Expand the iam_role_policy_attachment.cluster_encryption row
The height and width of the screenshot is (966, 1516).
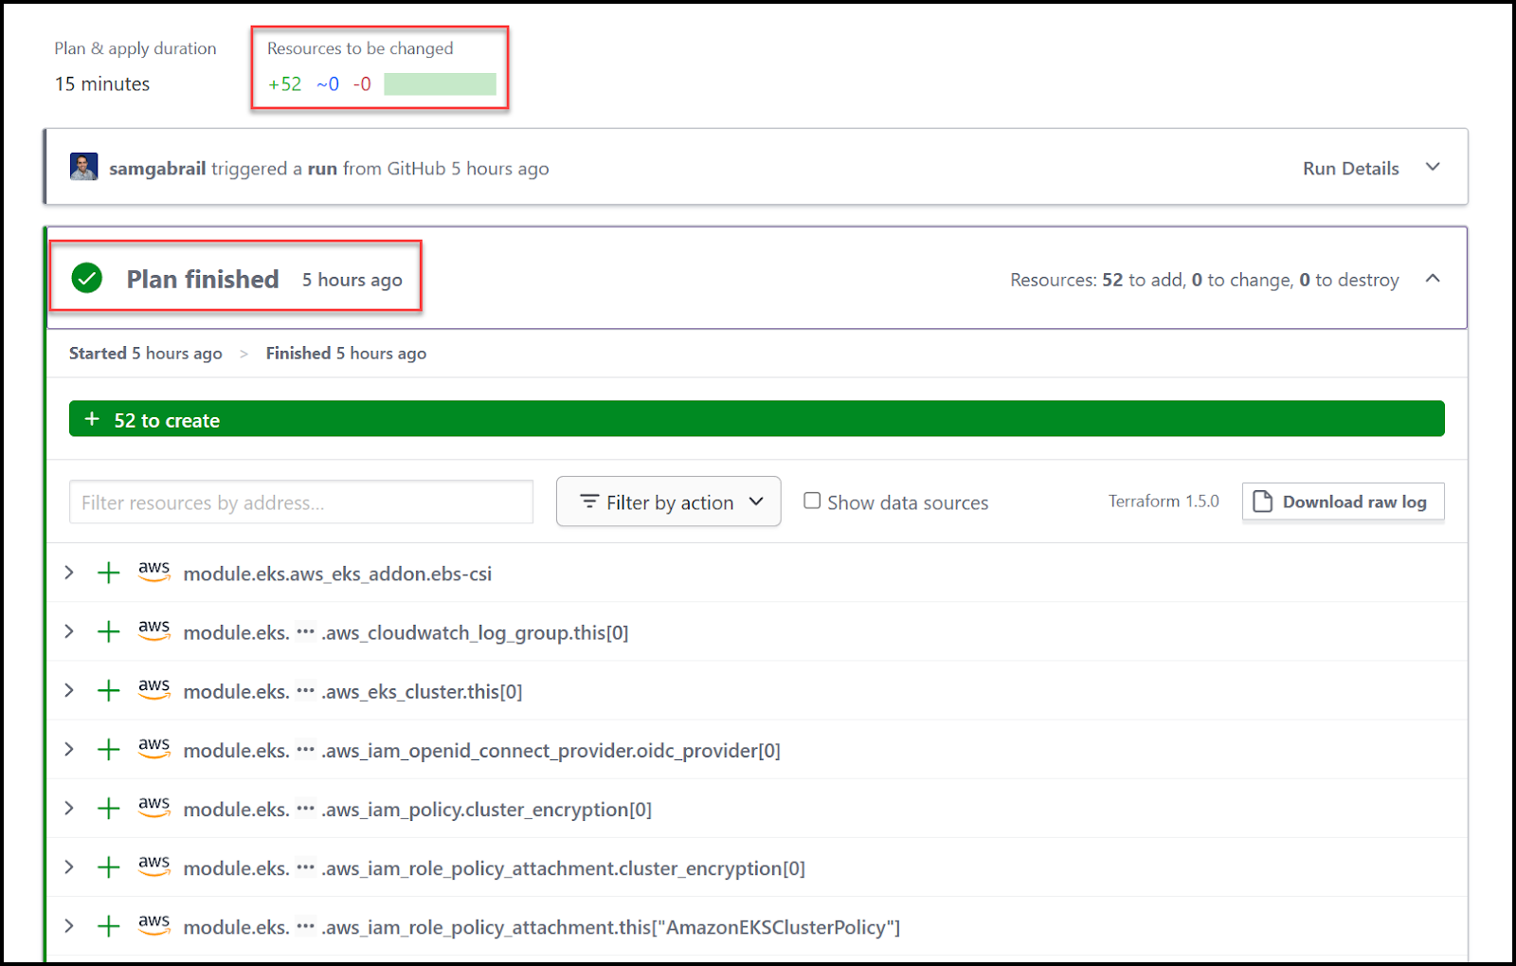[x=68, y=866]
